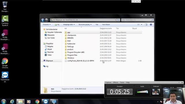Create a folder with Yeni klasör
This screenshot has width=185, height=104.
[x=106, y=25]
